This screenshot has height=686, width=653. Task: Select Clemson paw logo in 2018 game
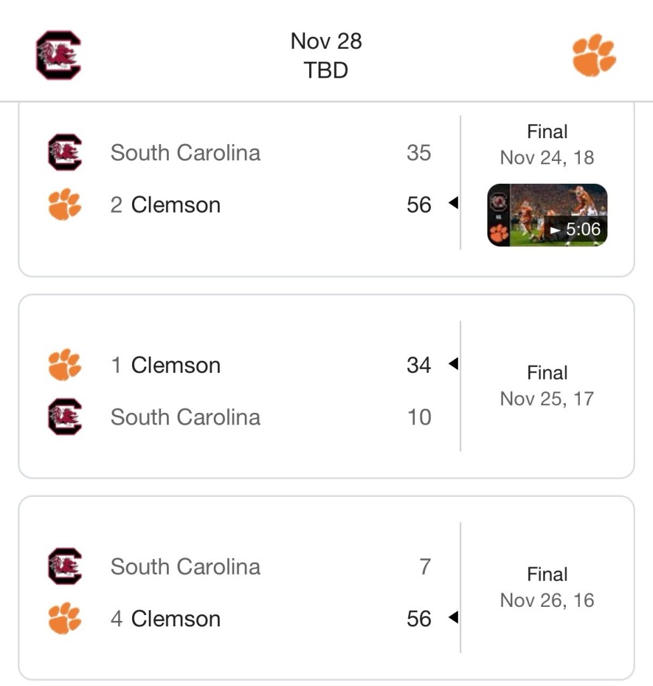point(65,205)
